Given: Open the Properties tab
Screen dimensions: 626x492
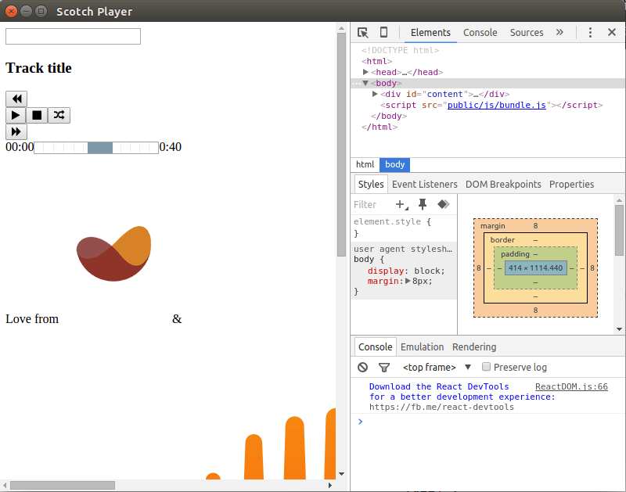Looking at the screenshot, I should 571,184.
